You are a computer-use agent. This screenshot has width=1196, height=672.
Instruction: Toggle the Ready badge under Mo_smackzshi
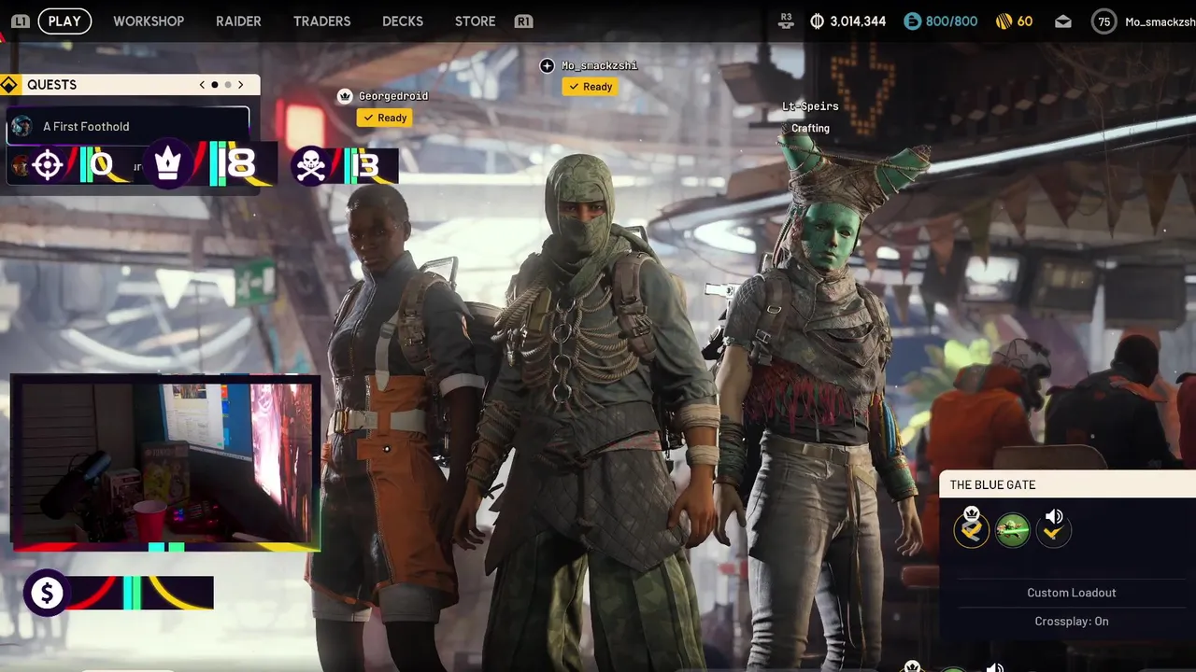(590, 87)
